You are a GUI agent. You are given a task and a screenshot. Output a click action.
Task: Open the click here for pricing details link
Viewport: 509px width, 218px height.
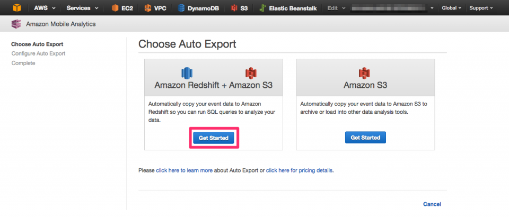[299, 170]
